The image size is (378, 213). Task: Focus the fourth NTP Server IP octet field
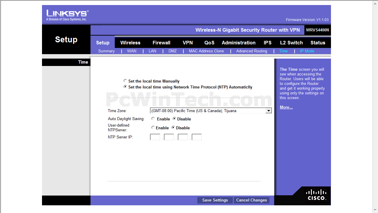coord(197,137)
